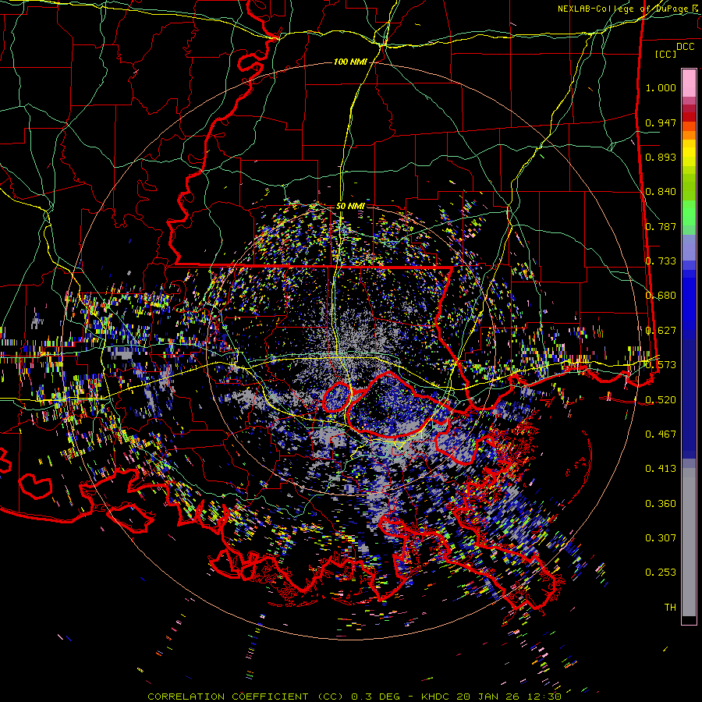Click the 0.947 scale value
Screen dimensions: 702x702
661,122
